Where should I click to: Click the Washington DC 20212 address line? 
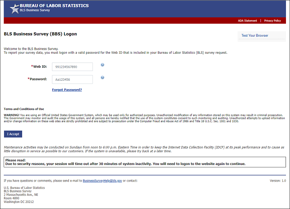click(19, 202)
